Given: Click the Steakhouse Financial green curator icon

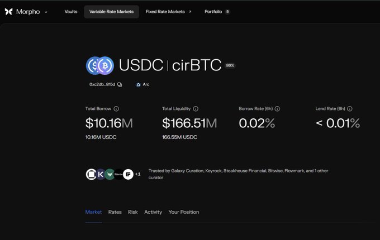Looking at the screenshot, I should click(110, 174).
